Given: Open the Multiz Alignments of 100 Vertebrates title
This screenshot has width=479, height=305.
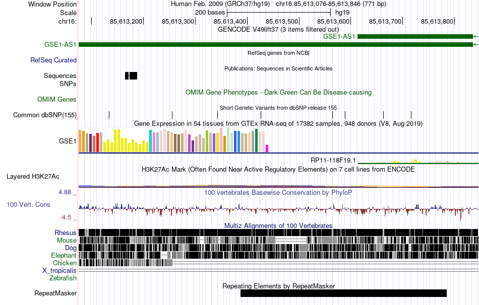Looking at the screenshot, I should click(278, 225).
